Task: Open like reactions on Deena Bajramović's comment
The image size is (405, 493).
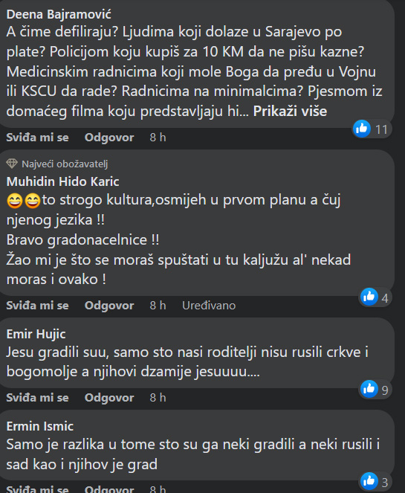Action: pos(372,129)
